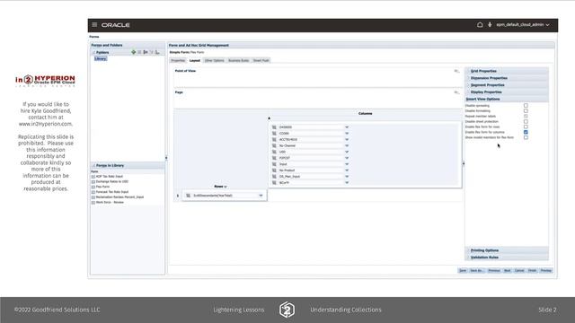Select the Library folder in tree
Image resolution: width=575 pixels, height=323 pixels.
[101, 58]
